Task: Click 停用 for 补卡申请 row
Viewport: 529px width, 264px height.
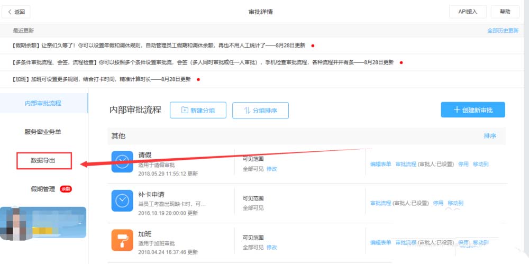Action: pos(438,203)
